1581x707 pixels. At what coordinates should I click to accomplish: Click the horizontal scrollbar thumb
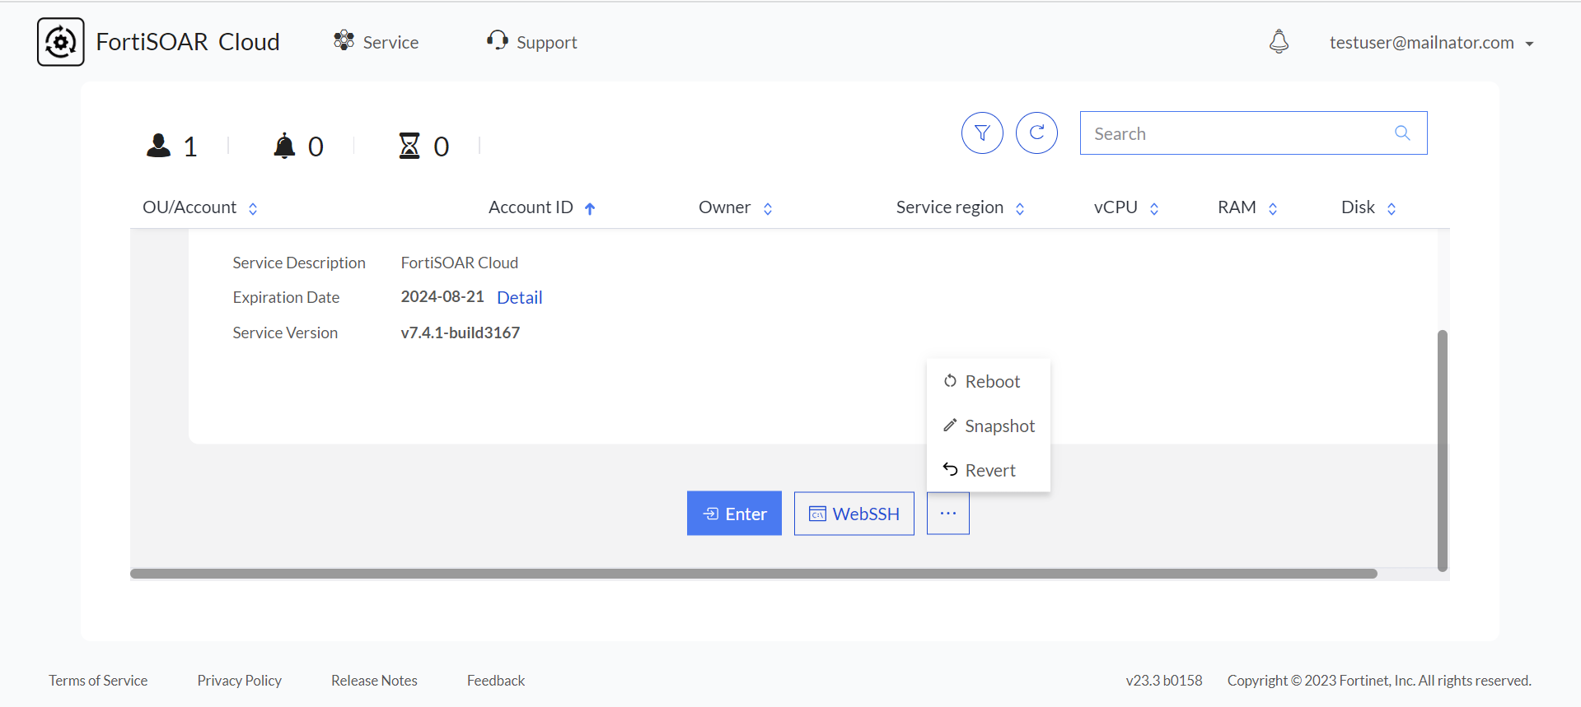pos(754,574)
